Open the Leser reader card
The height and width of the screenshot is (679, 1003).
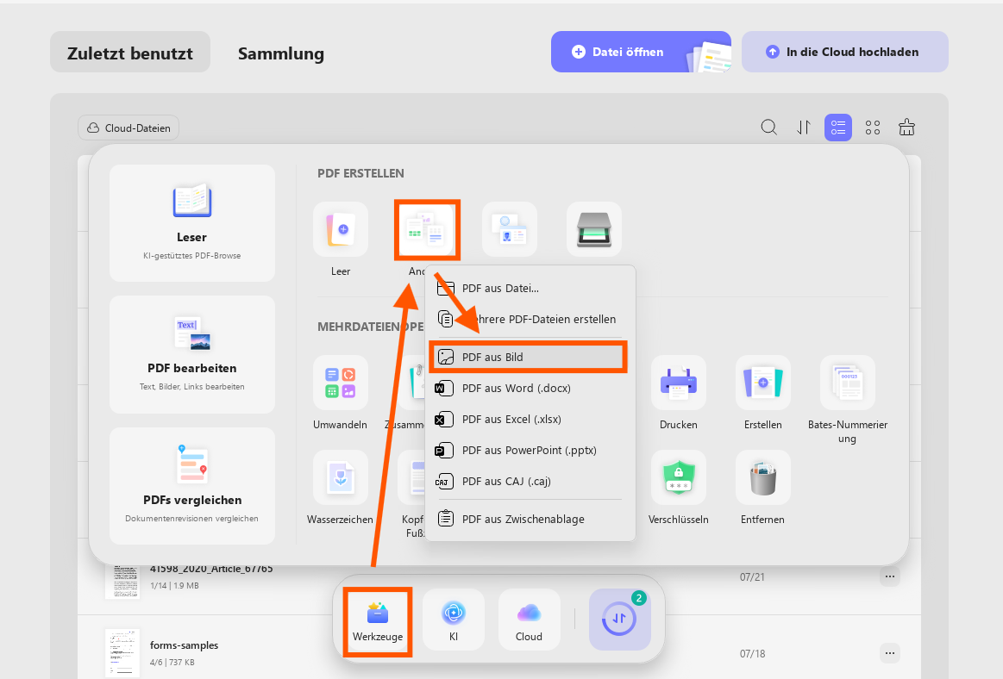[x=192, y=223]
